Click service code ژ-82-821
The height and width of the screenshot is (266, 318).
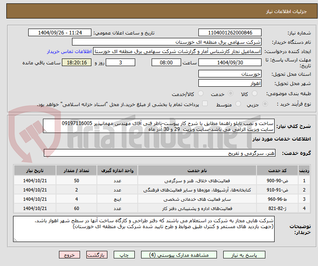[x=277, y=208]
